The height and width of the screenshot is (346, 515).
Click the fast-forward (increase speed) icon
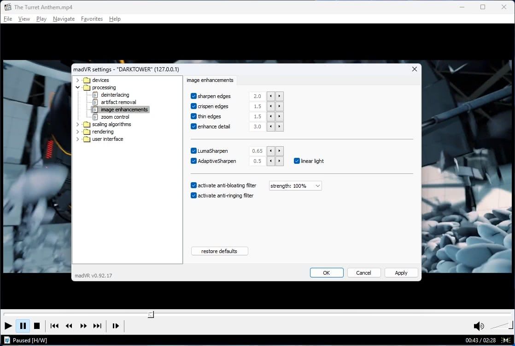[83, 326]
